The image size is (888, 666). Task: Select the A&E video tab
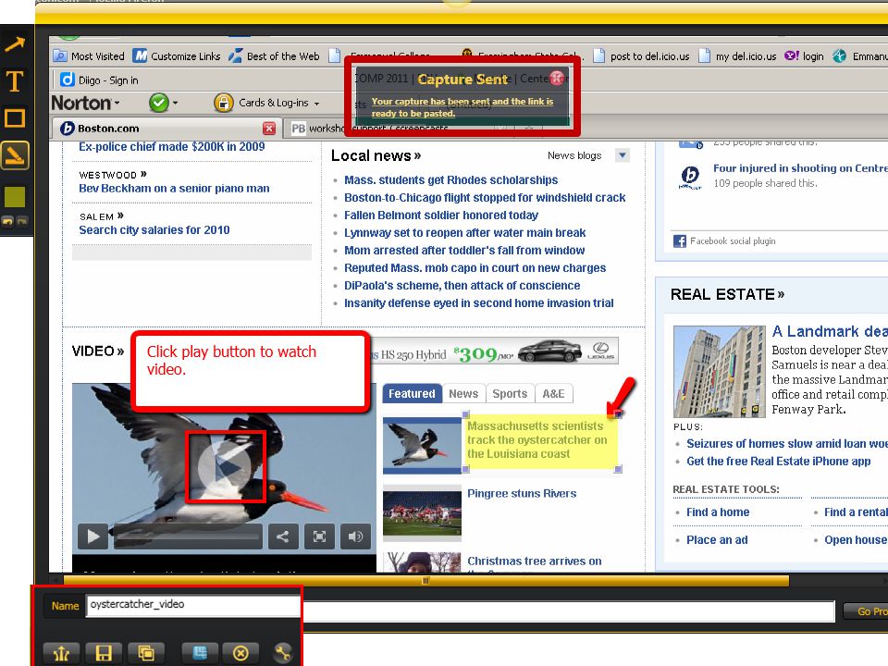[x=553, y=394]
